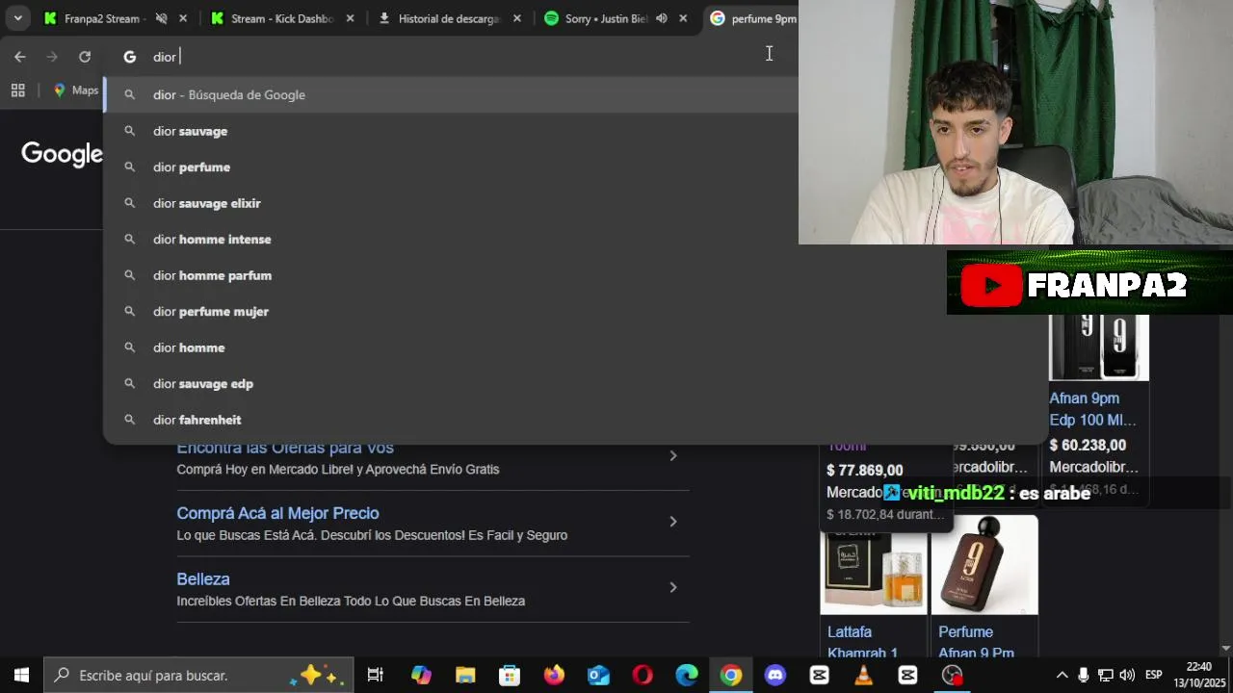Open the Perfume Afnan 9 Pm brown bottle thumbnail
The width and height of the screenshot is (1233, 693).
pyautogui.click(x=984, y=565)
